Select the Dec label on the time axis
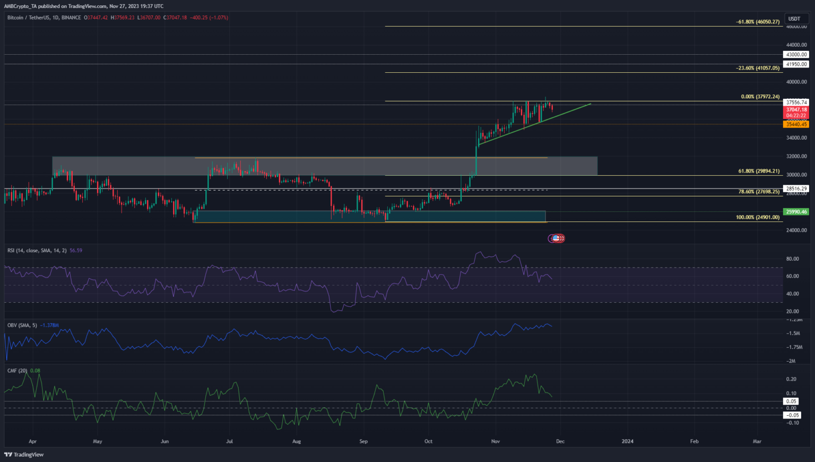The width and height of the screenshot is (815, 462). (x=560, y=441)
